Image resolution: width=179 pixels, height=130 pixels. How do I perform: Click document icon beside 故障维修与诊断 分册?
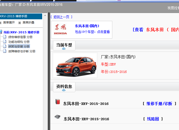coord(5,51)
